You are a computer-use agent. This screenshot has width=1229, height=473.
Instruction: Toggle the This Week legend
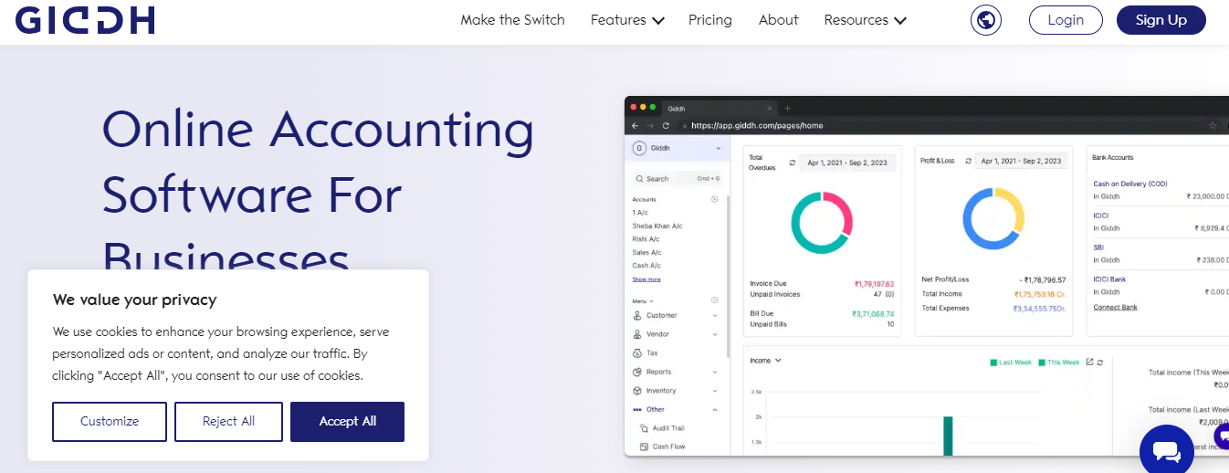(1059, 363)
